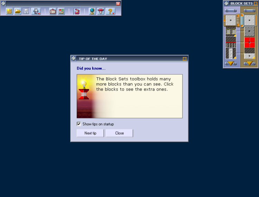259x197 pixels.
Task: Click the colored grid panel icon
Action: (61, 11)
